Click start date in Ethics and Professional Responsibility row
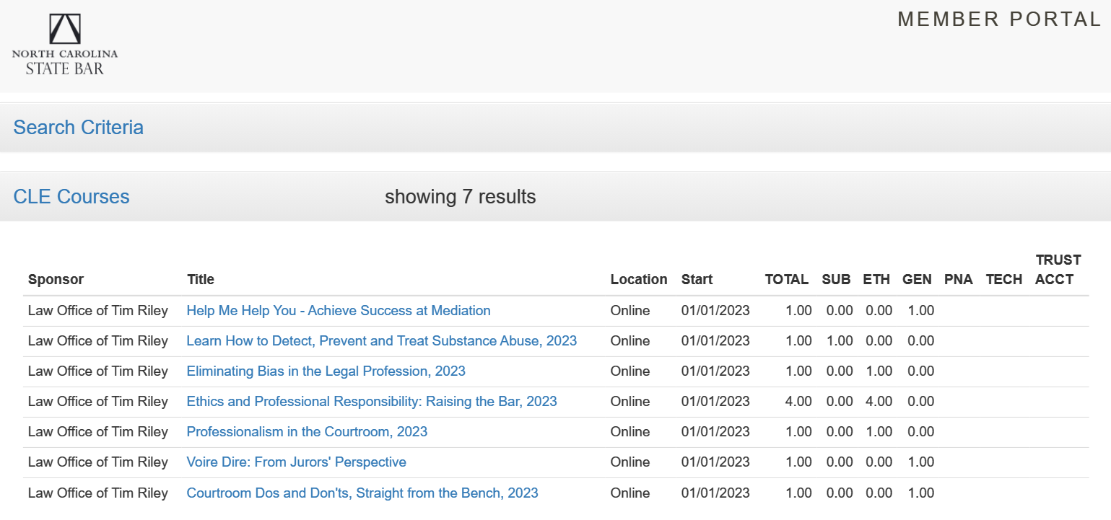The height and width of the screenshot is (520, 1111). point(715,402)
